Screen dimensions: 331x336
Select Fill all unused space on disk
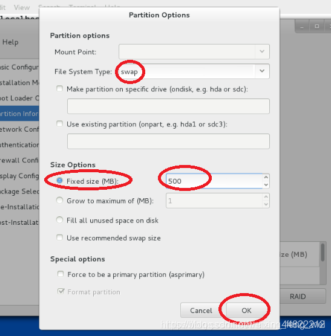pyautogui.click(x=59, y=220)
